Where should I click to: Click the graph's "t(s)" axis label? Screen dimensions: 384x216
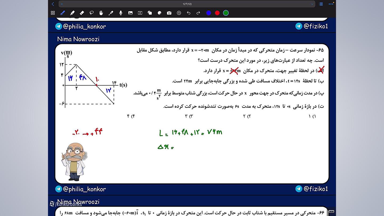click(123, 85)
